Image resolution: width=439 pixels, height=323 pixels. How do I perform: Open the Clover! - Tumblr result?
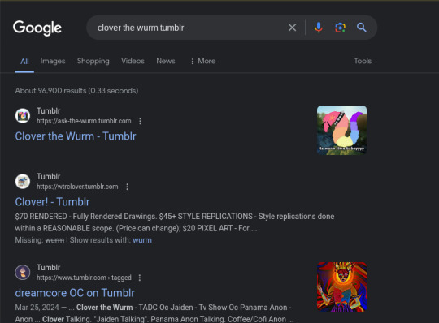[x=52, y=202]
